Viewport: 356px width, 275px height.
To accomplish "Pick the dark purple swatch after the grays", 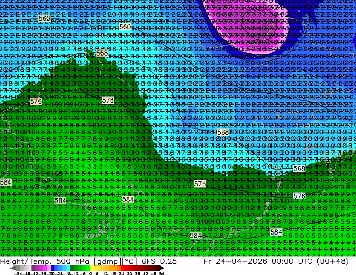I will pyautogui.click(x=33, y=268).
